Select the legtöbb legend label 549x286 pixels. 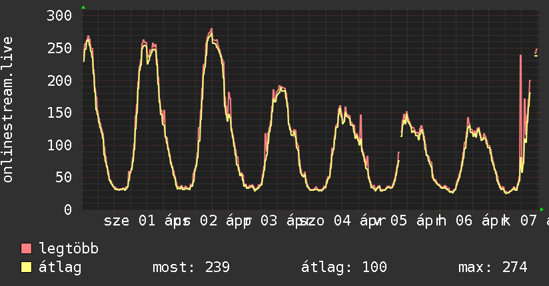point(69,249)
